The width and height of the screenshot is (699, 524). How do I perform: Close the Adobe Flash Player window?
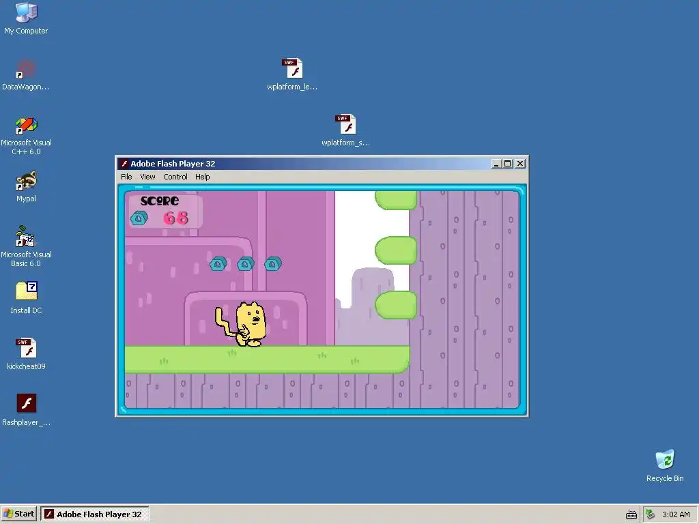coord(519,164)
